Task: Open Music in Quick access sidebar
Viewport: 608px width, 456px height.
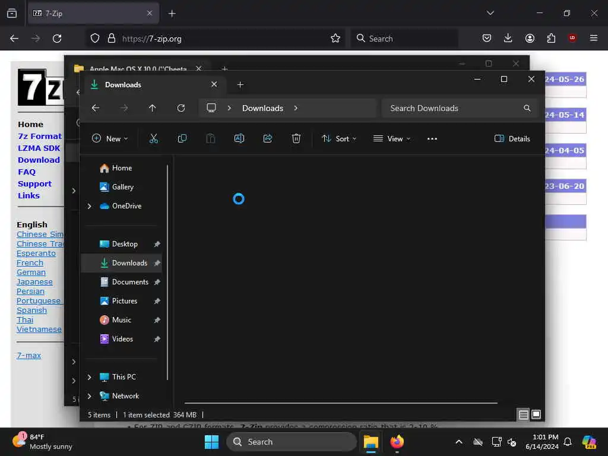Action: pos(121,320)
